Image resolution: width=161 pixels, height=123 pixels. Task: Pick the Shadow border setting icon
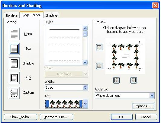pyautogui.click(x=14, y=63)
